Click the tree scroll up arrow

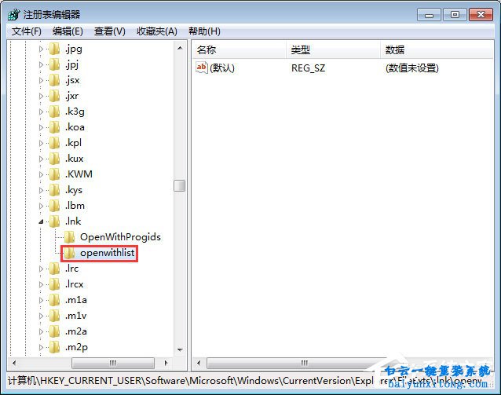180,48
